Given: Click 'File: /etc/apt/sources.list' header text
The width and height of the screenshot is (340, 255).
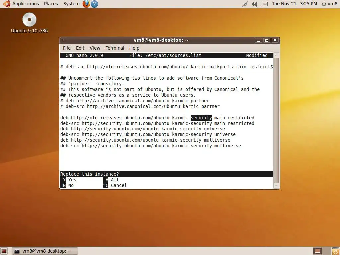Looking at the screenshot, I should tap(165, 55).
